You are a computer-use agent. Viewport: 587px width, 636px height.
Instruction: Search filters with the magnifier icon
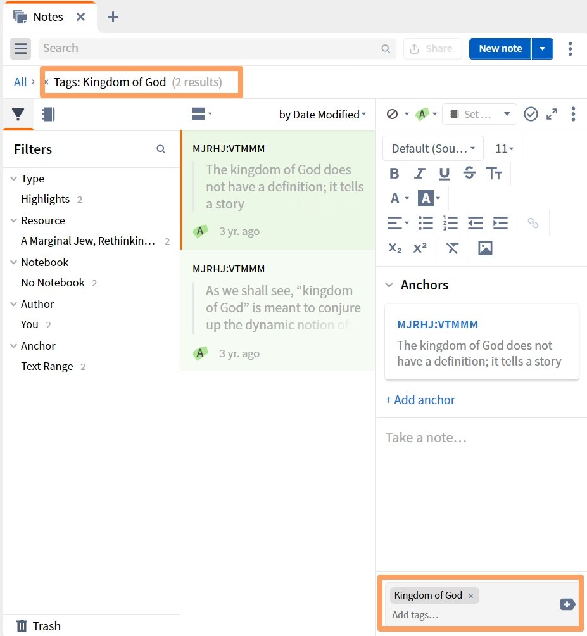[161, 149]
